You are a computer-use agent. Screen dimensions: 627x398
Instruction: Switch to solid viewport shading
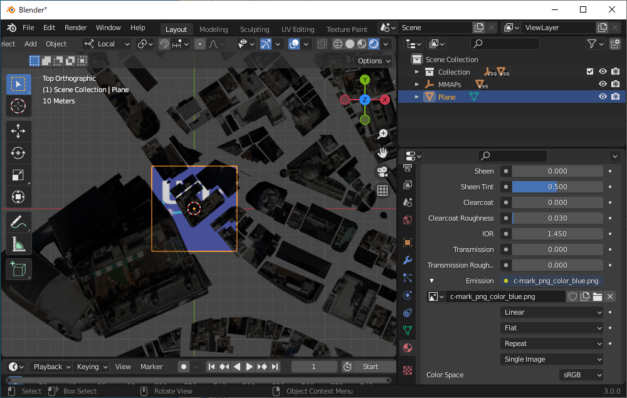(x=350, y=44)
